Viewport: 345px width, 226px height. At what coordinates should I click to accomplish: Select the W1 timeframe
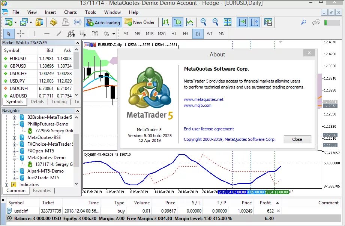(210, 34)
